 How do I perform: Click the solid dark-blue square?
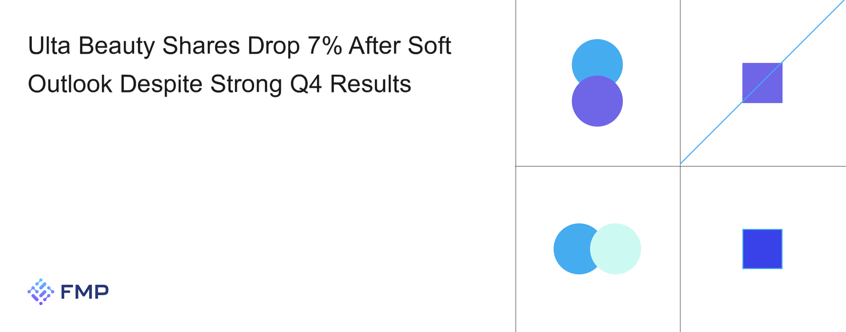[762, 249]
